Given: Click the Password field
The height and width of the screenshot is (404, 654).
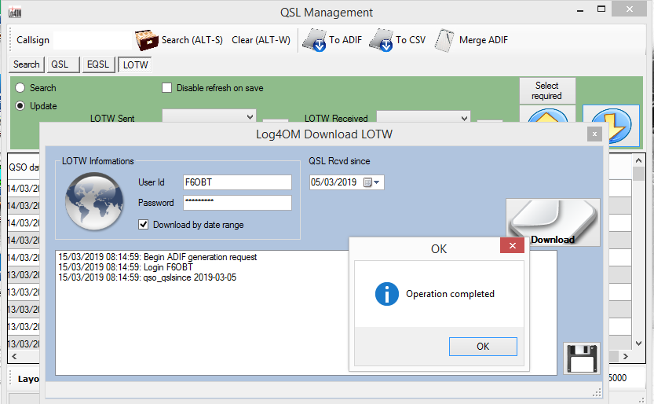Looking at the screenshot, I should [237, 203].
